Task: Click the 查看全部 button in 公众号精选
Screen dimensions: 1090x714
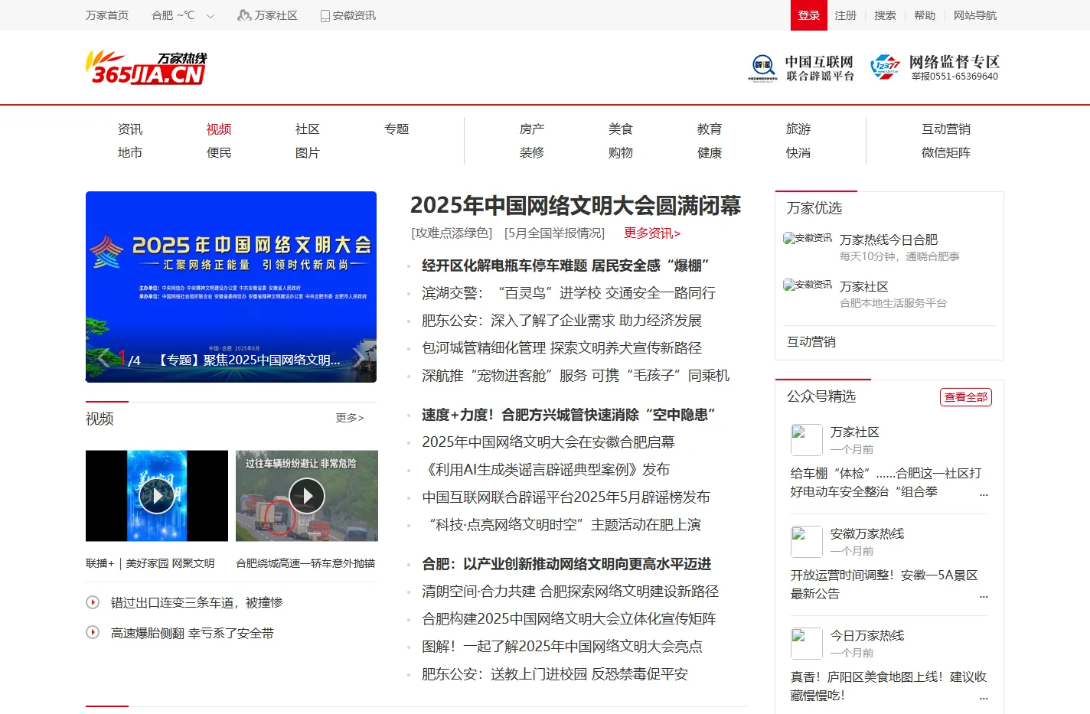Action: click(966, 397)
